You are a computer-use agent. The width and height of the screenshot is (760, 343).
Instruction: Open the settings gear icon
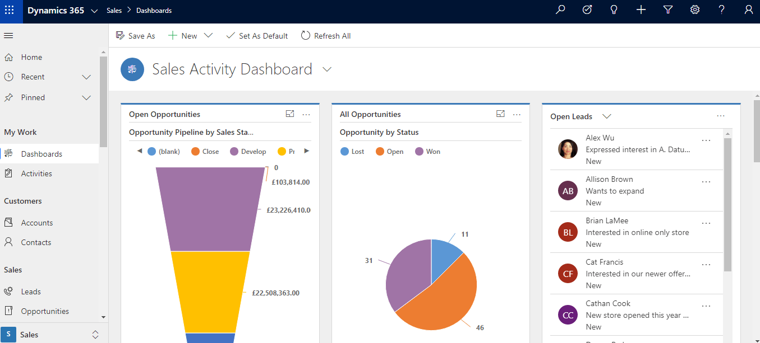pos(695,10)
